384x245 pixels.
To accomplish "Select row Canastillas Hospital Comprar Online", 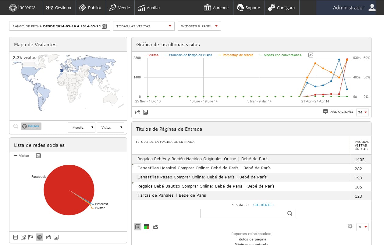I will (251, 168).
